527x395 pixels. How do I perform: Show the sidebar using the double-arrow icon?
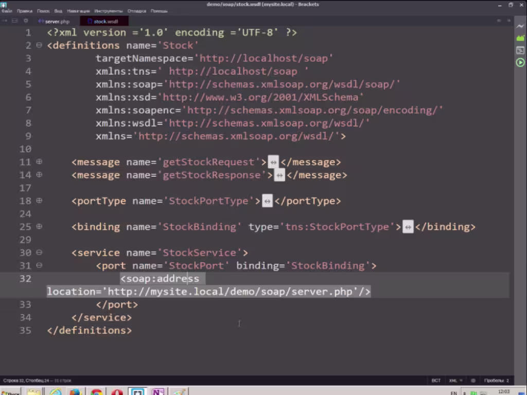coord(5,21)
